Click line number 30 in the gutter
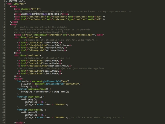This screenshot has height=124, width=165. (x=4, y=76)
